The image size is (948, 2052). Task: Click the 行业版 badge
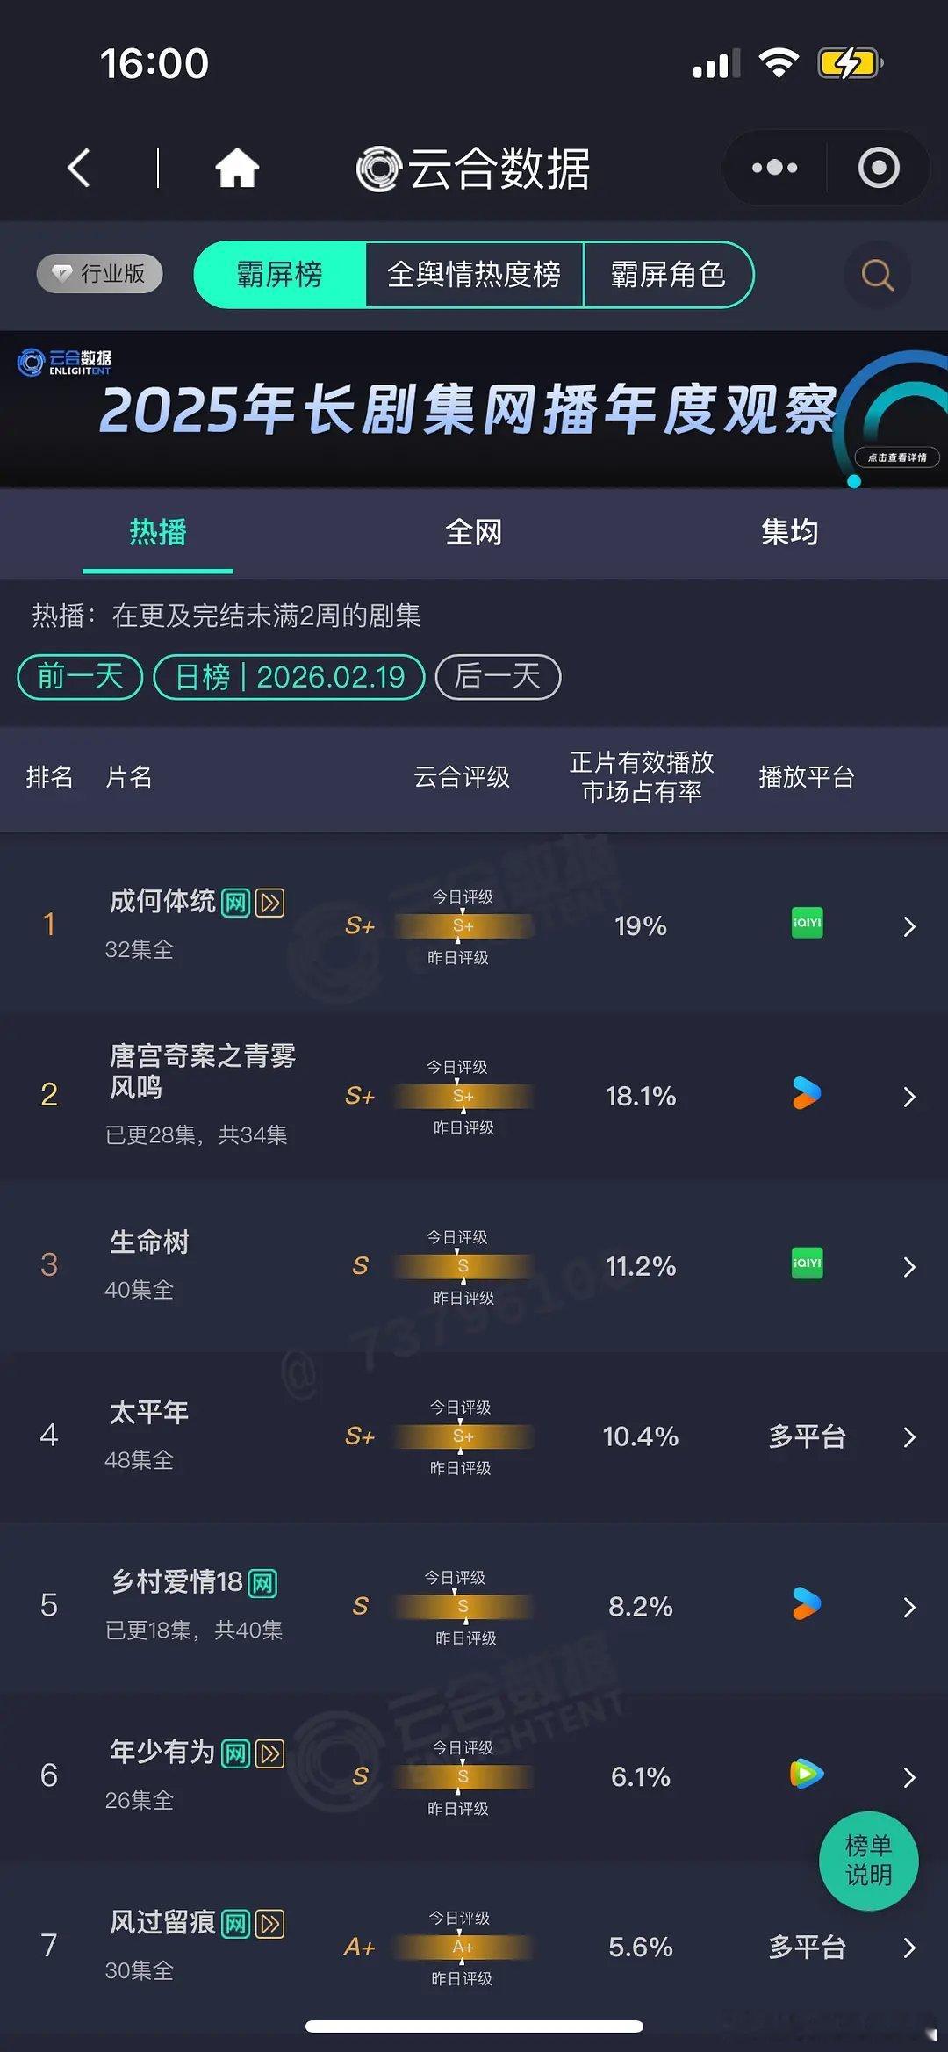98,273
